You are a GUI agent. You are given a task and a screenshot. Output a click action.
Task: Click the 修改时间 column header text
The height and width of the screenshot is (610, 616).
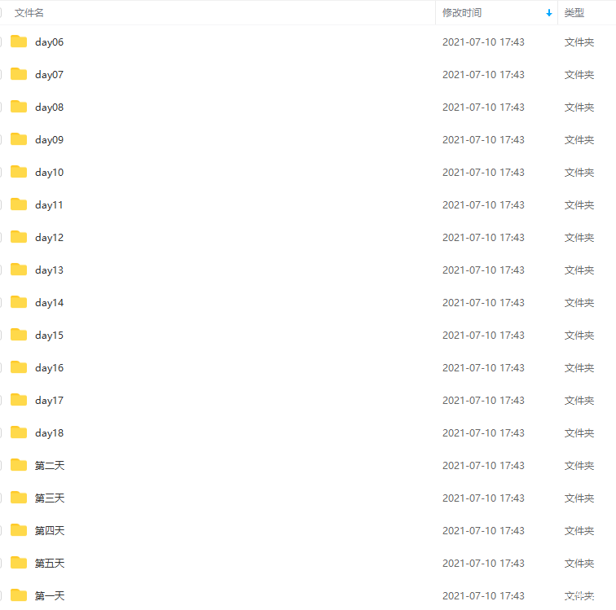coord(462,13)
